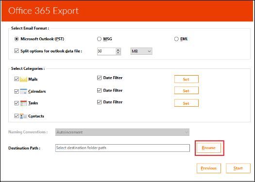Uncheck the Calendars category checkbox
255x182 pixels.
coord(17,91)
